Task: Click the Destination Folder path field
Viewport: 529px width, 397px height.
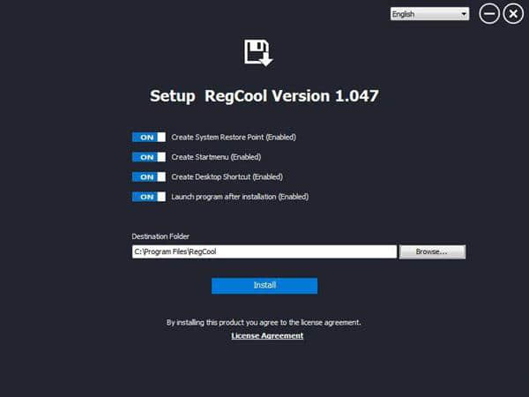Action: pyautogui.click(x=264, y=252)
